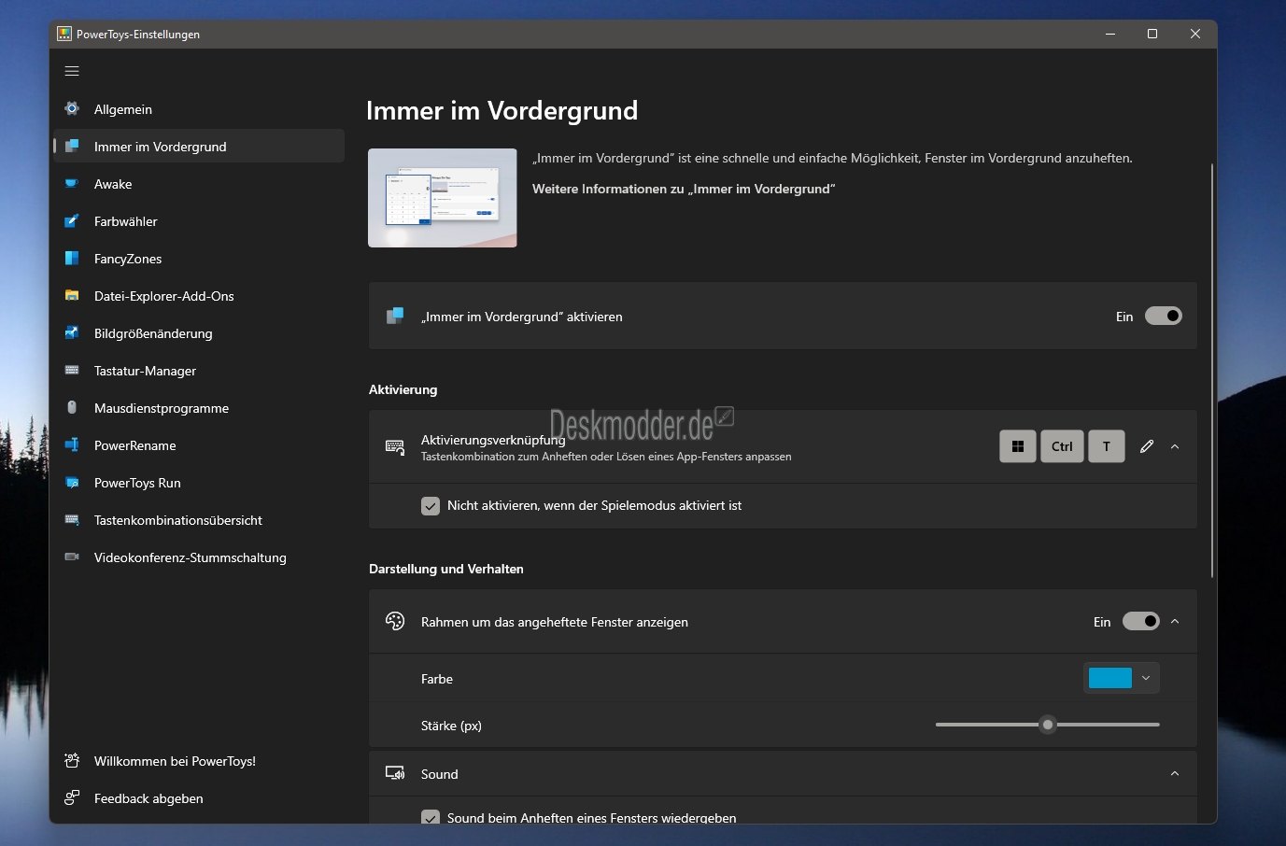Collapse the Sound section chevron

coord(1175,773)
